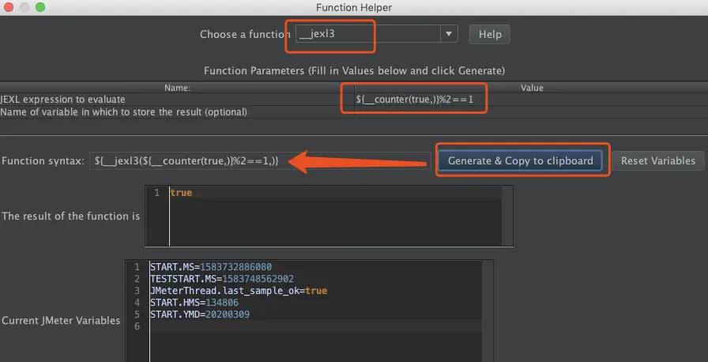Click the START.YMD=20200309 line

point(200,314)
